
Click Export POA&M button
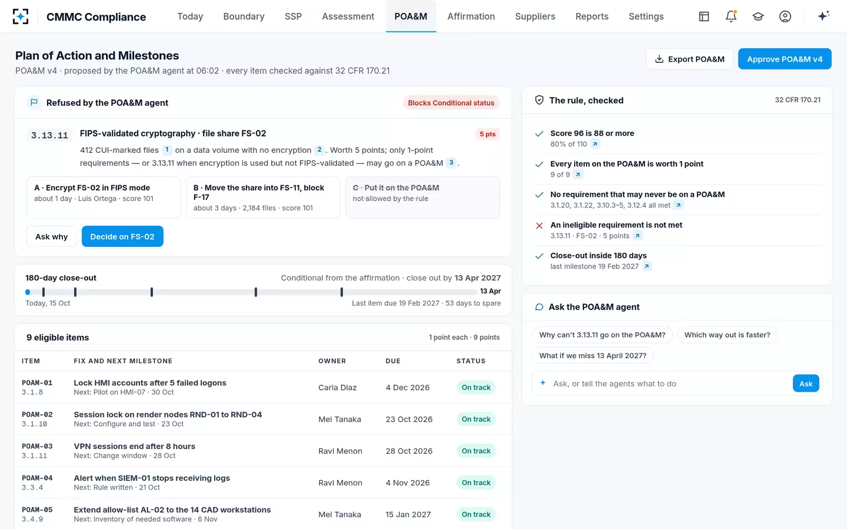tap(689, 59)
